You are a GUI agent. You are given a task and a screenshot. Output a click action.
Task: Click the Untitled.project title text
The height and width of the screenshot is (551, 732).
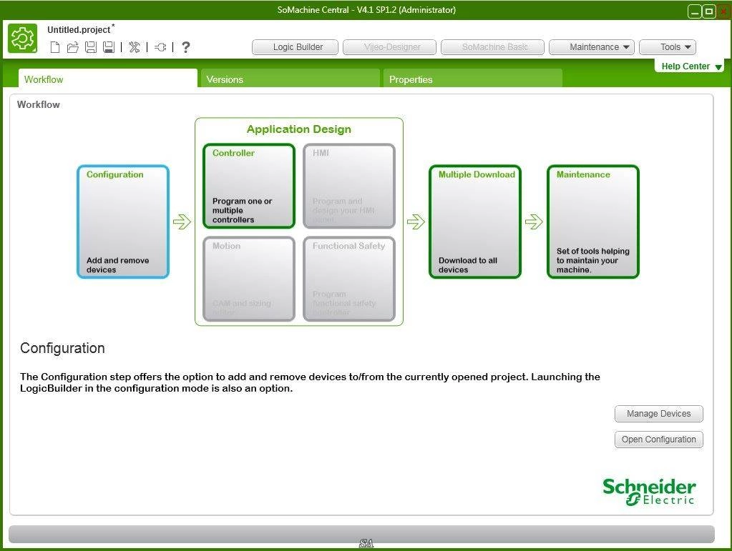[x=79, y=30]
